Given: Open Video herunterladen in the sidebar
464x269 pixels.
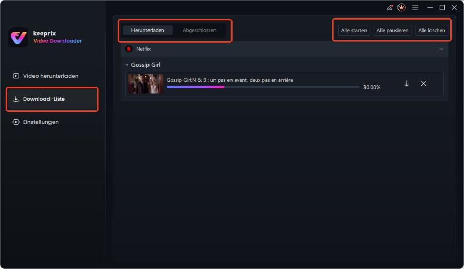Looking at the screenshot, I should (45, 76).
